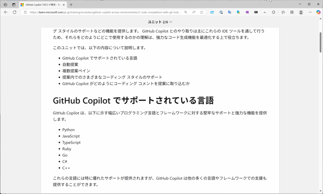Click the コーディング コメントを提案に取り込むか item
This screenshot has width=323, height=194.
pyautogui.click(x=126, y=84)
